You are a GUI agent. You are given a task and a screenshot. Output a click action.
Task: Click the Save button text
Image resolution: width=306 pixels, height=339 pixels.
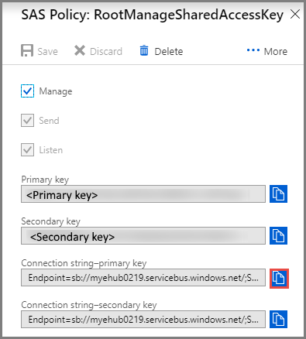(x=47, y=52)
